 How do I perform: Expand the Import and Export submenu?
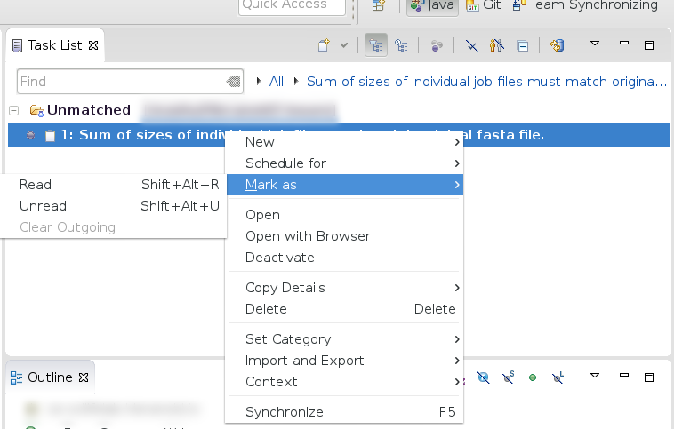click(x=345, y=361)
